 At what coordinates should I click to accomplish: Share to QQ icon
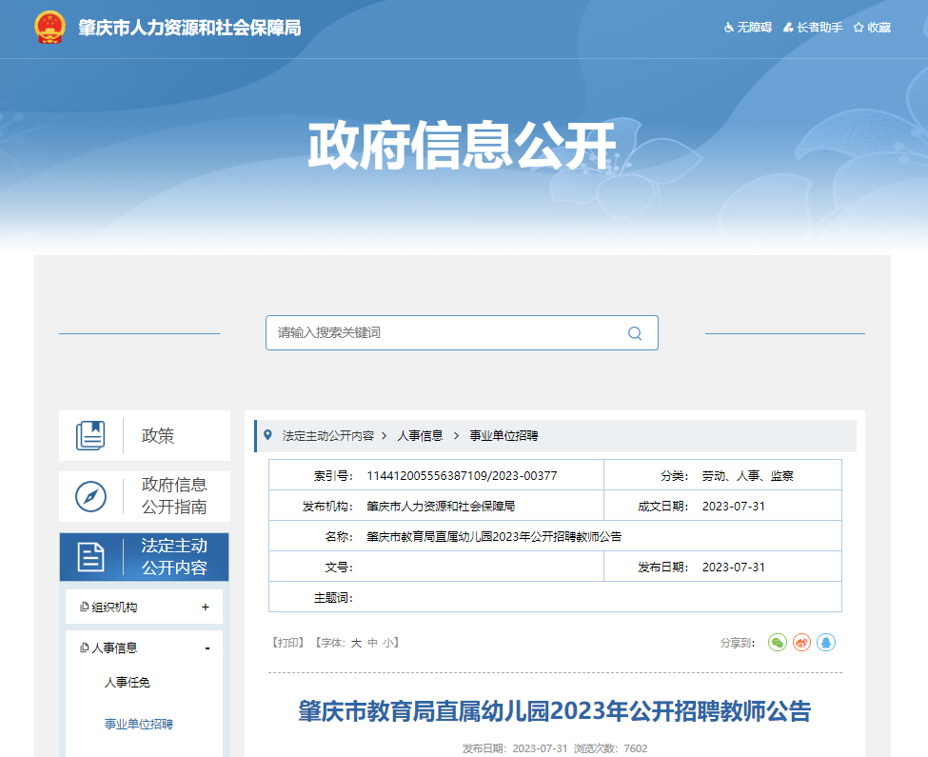[x=826, y=643]
